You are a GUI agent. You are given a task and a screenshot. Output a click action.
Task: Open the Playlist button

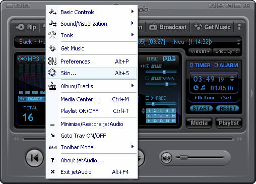[x=229, y=123]
